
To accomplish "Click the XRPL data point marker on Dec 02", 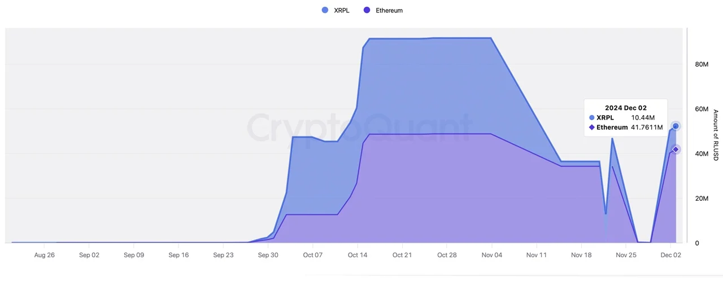I will [x=676, y=126].
